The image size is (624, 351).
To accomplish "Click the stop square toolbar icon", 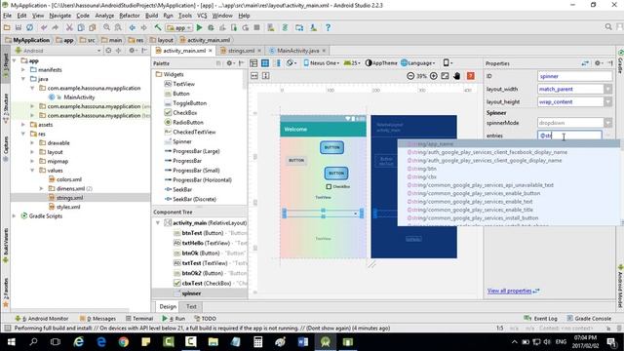I will click(256, 27).
